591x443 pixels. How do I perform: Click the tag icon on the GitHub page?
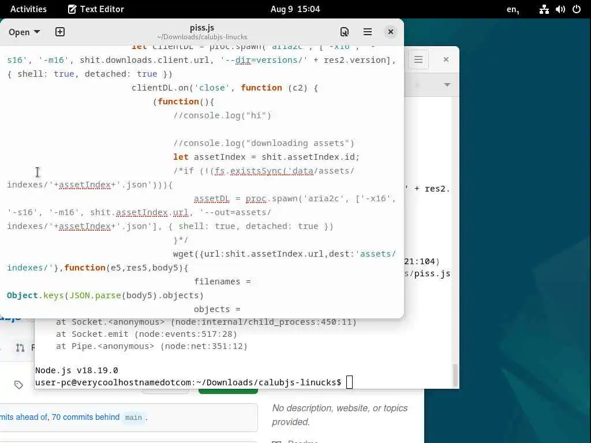click(x=18, y=385)
